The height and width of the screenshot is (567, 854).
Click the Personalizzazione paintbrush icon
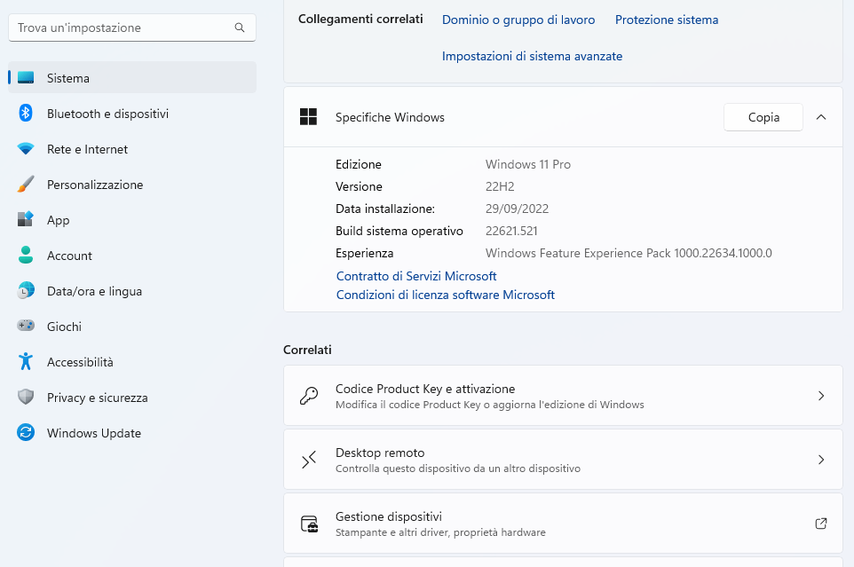pyautogui.click(x=26, y=185)
